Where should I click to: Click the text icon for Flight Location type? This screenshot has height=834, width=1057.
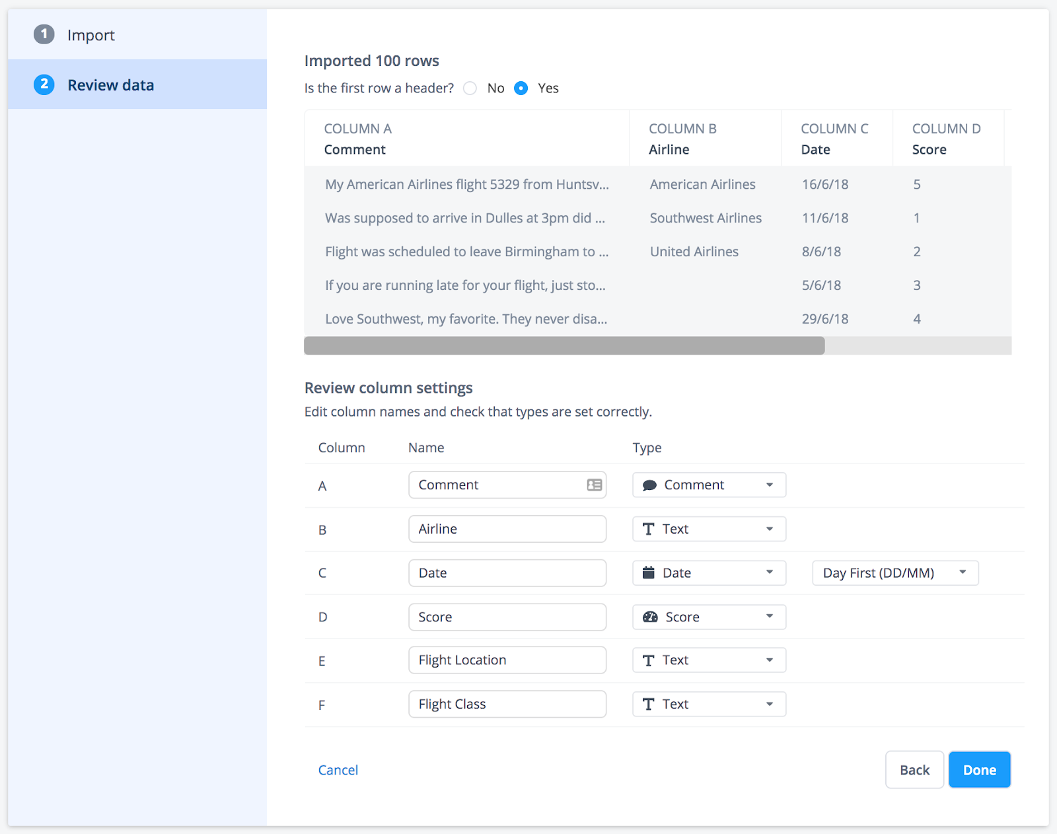coord(649,660)
